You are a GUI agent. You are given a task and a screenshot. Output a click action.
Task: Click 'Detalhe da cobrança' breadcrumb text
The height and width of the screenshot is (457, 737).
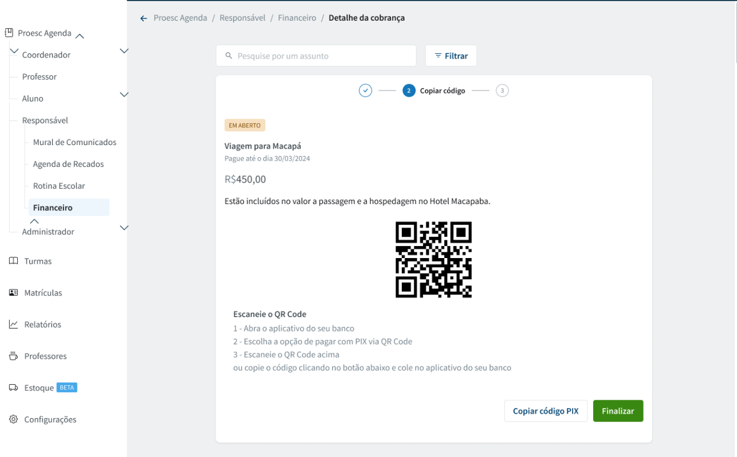pyautogui.click(x=367, y=18)
